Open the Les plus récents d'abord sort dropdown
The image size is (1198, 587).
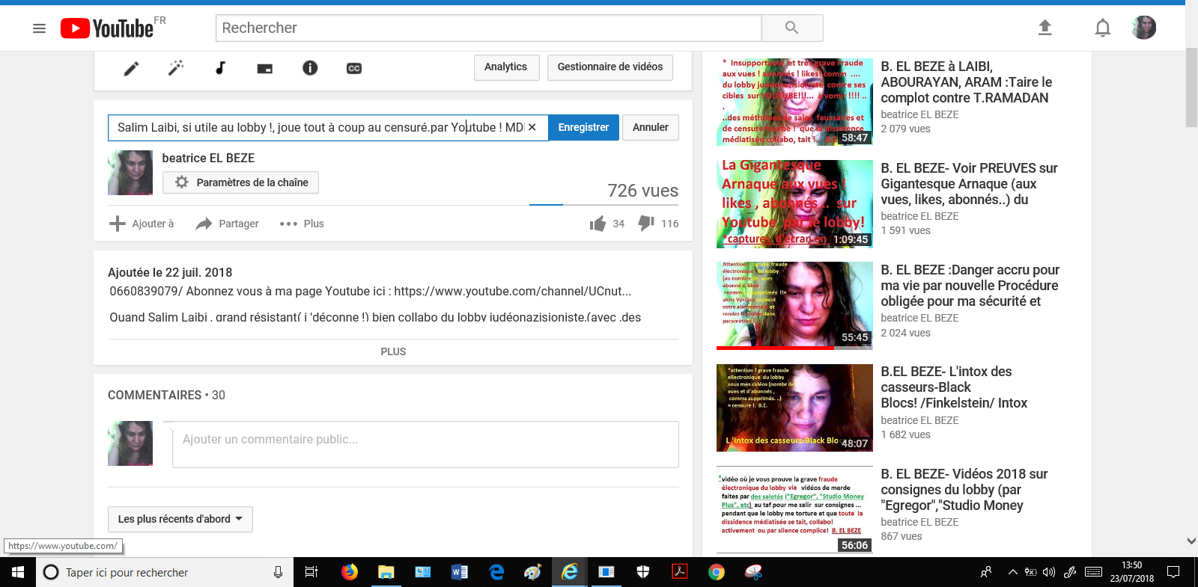coord(180,519)
